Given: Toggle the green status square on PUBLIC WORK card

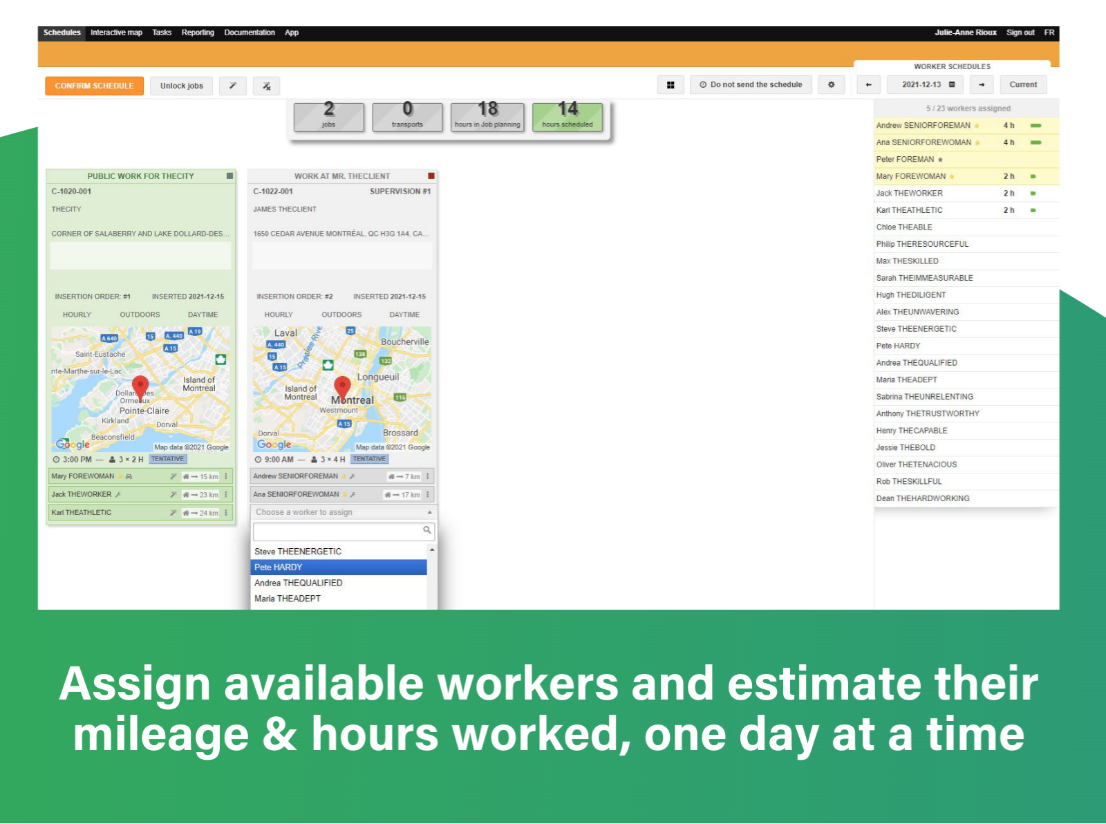Looking at the screenshot, I should tap(229, 176).
